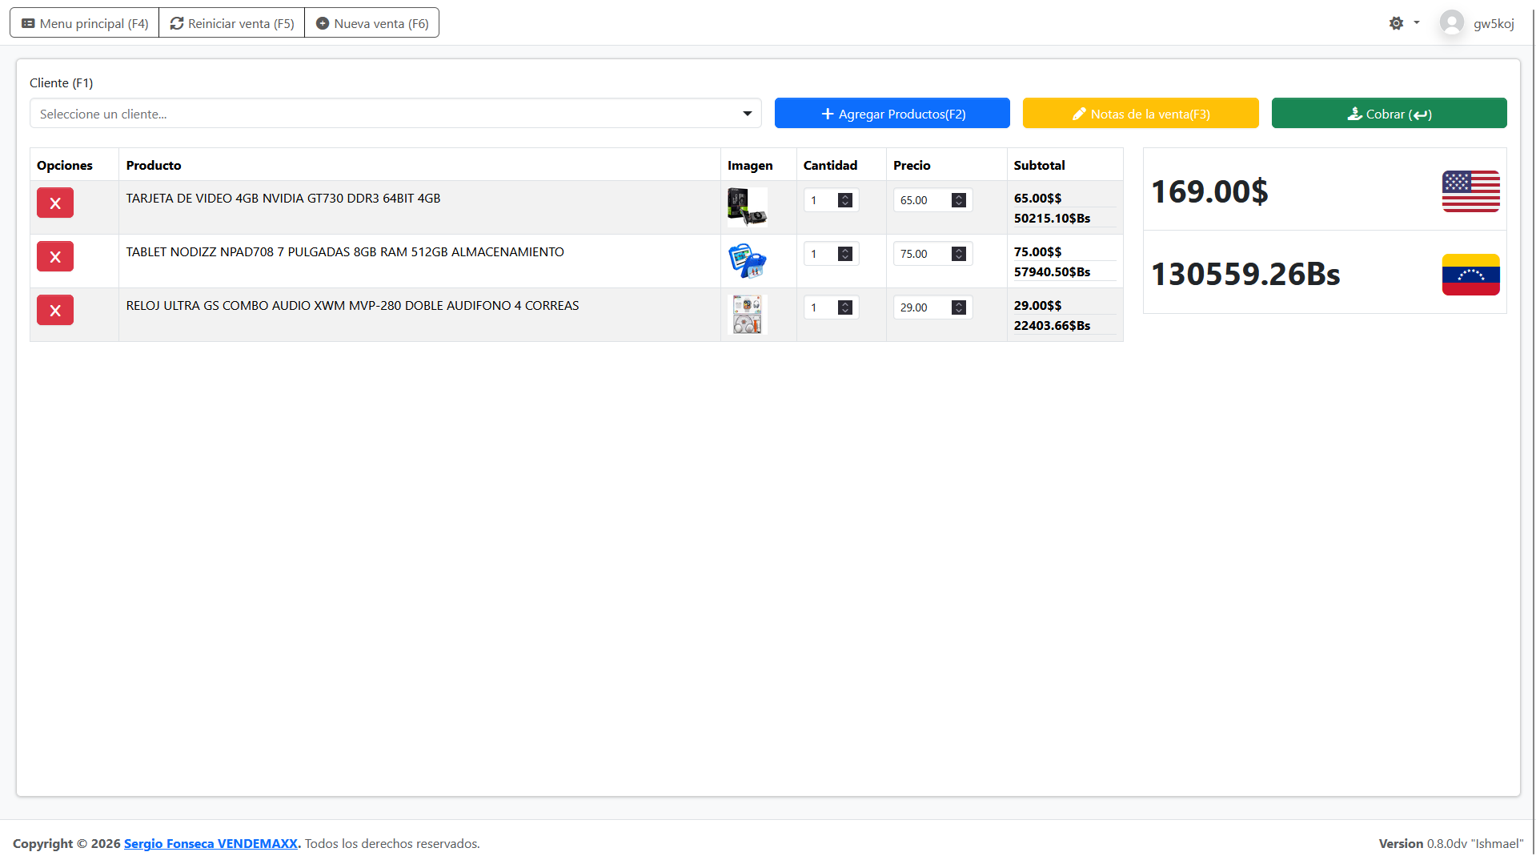Click the TABLET NODIZZ NPAD708 product name
The image size is (1536, 864).
click(x=345, y=252)
